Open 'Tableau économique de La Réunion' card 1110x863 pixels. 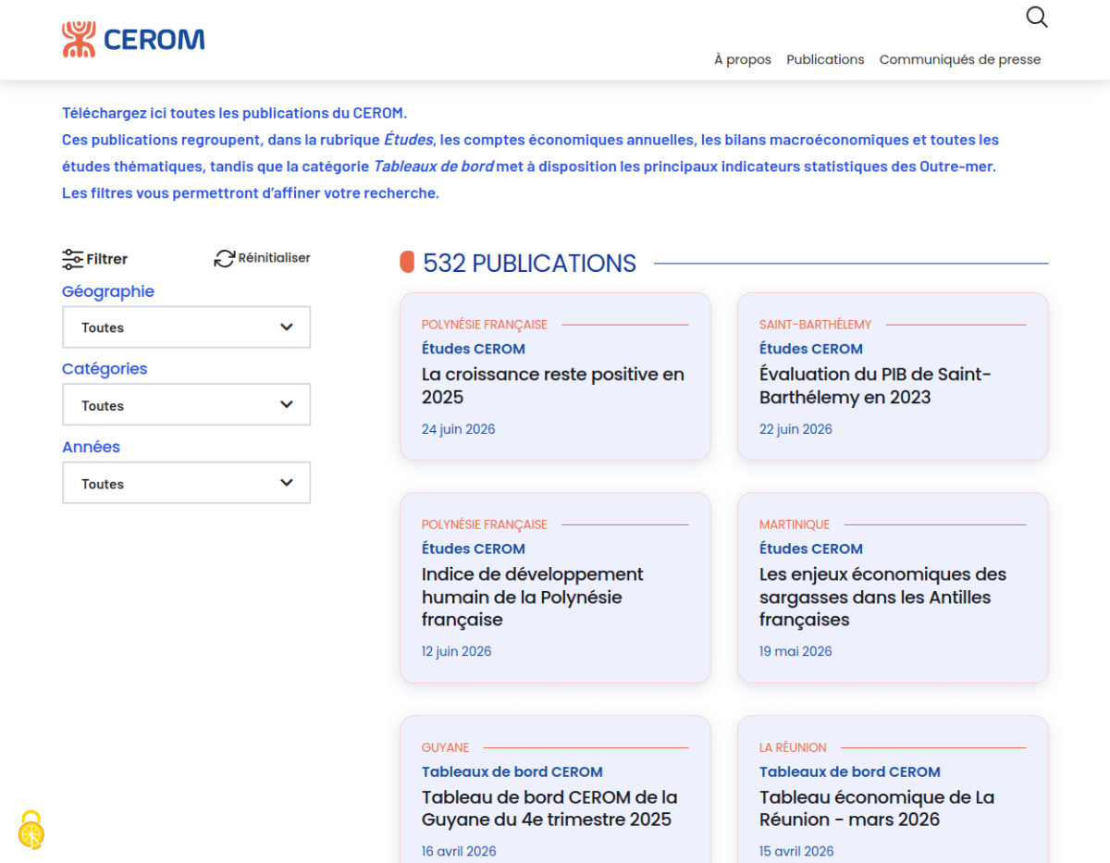[893, 790]
